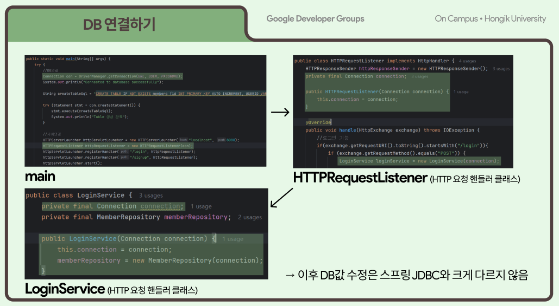559x306 pixels.
Task: Click "public void handle(HttpExchange exchange) throws IOException" line
Action: 393,130
